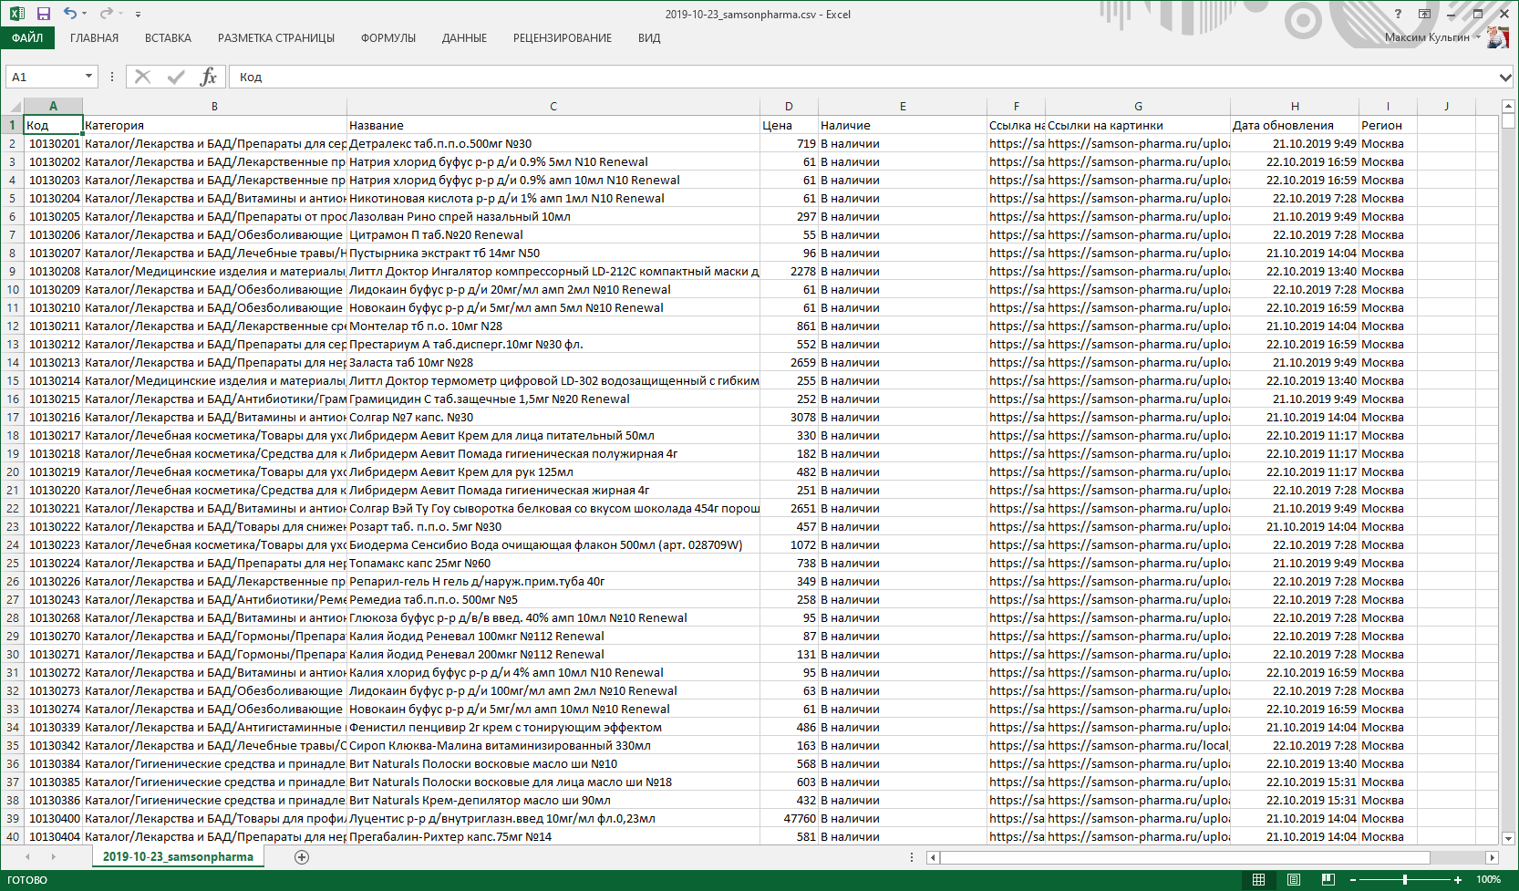Click the Insert Function fx icon
The width and height of the screenshot is (1519, 891).
(x=208, y=77)
